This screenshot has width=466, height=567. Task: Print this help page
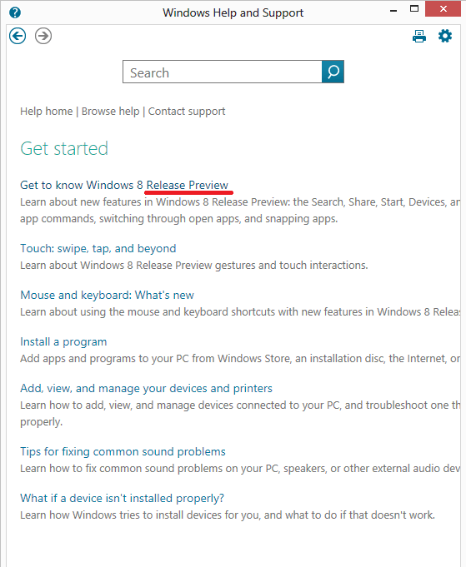tap(419, 36)
